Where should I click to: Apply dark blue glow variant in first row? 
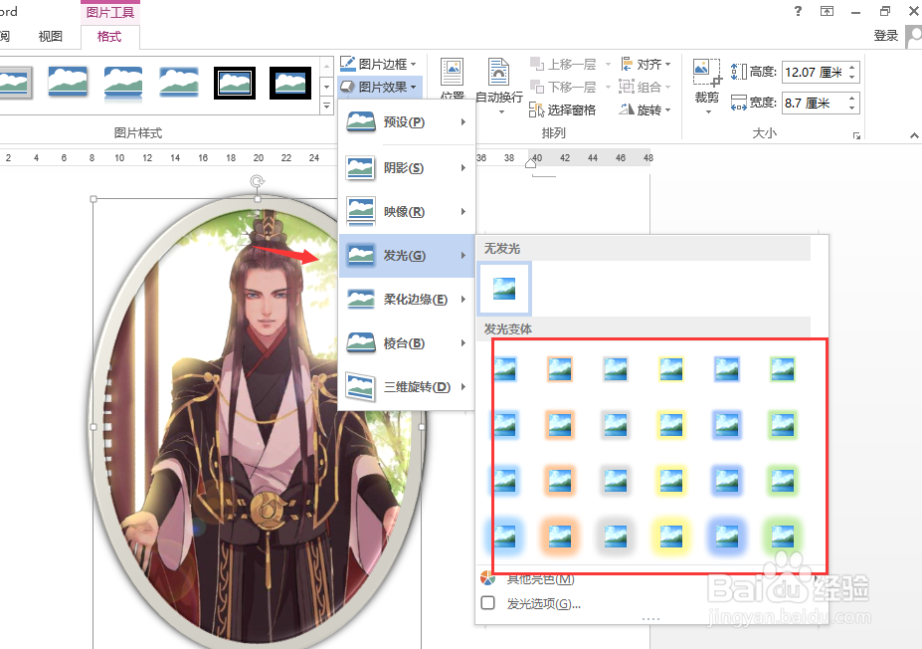(x=727, y=369)
